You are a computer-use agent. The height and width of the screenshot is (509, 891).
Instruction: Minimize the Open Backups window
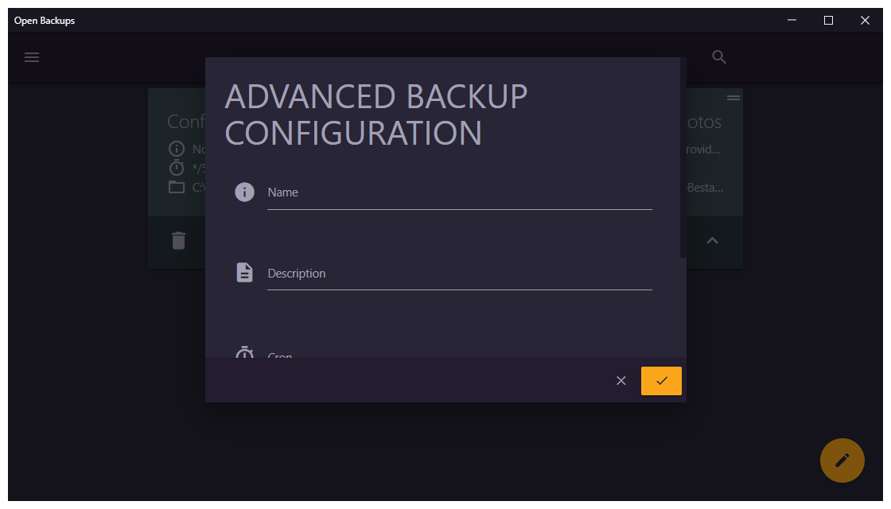(x=792, y=21)
